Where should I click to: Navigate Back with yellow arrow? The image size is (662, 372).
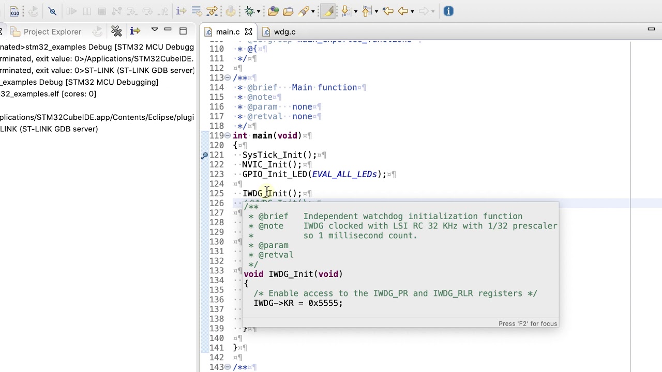[403, 11]
